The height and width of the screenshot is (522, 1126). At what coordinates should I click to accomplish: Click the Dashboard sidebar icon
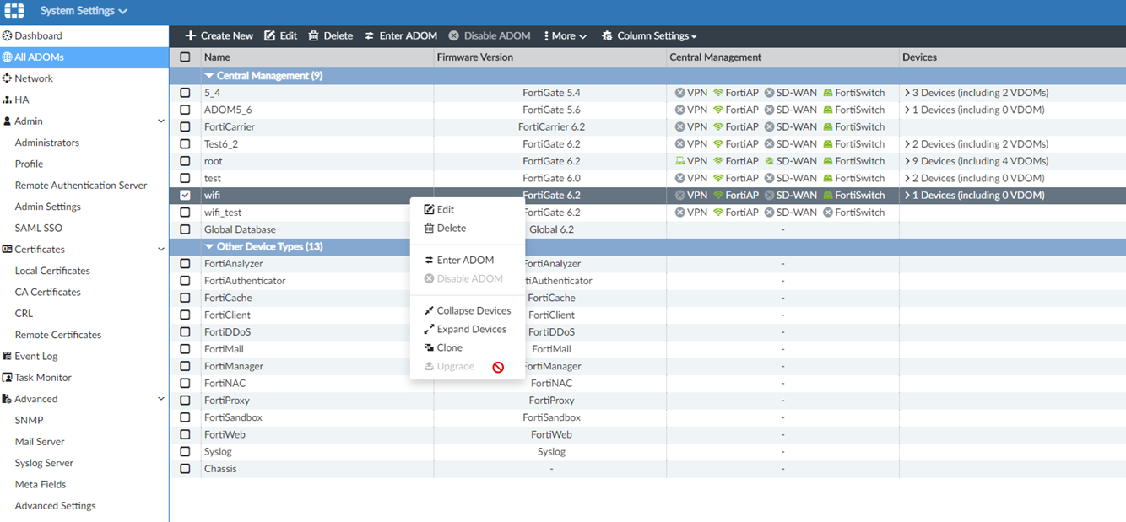click(x=8, y=36)
